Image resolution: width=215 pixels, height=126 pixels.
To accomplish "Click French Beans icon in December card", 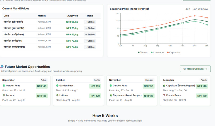I will 164,95.
